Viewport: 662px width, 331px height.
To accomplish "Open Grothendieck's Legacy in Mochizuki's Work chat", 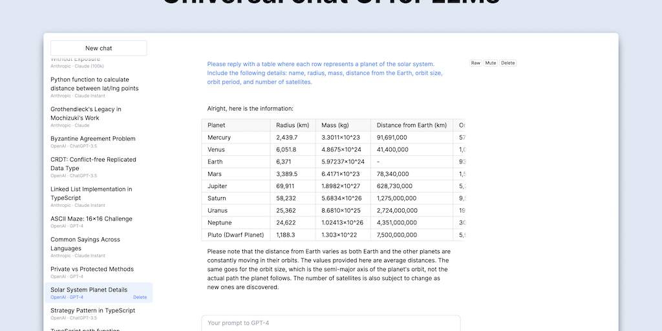I will click(x=86, y=113).
